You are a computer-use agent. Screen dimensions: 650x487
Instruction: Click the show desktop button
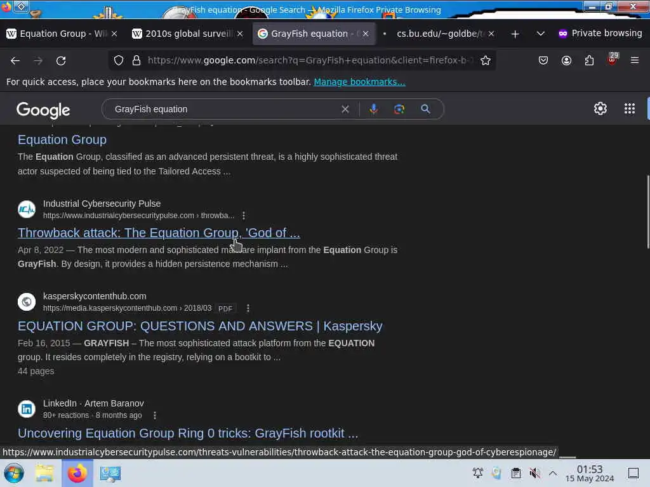[633, 473]
